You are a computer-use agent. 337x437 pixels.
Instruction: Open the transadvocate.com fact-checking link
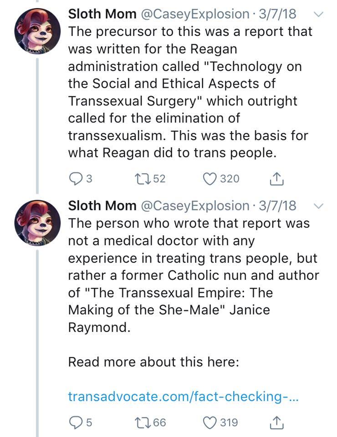pos(183,396)
